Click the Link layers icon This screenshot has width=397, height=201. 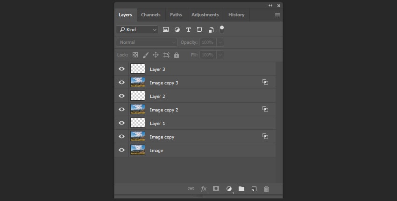191,189
